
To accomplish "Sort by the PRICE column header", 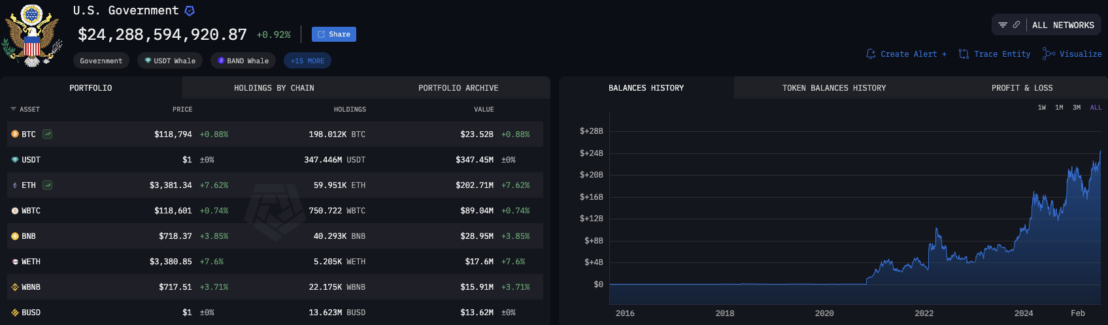I will 182,109.
